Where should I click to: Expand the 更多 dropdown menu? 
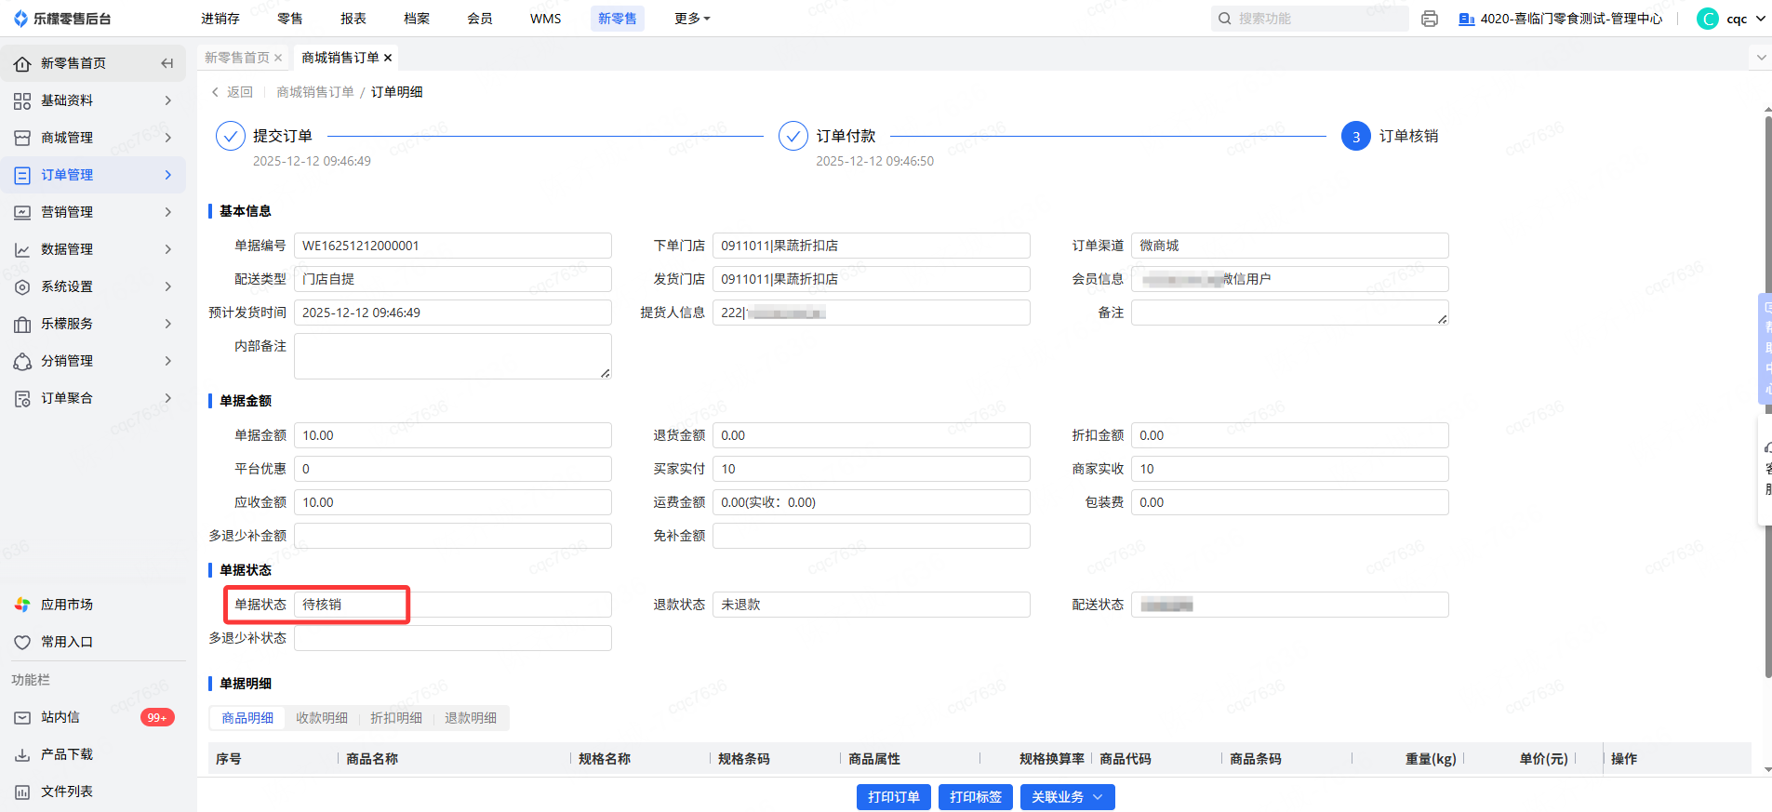point(692,19)
